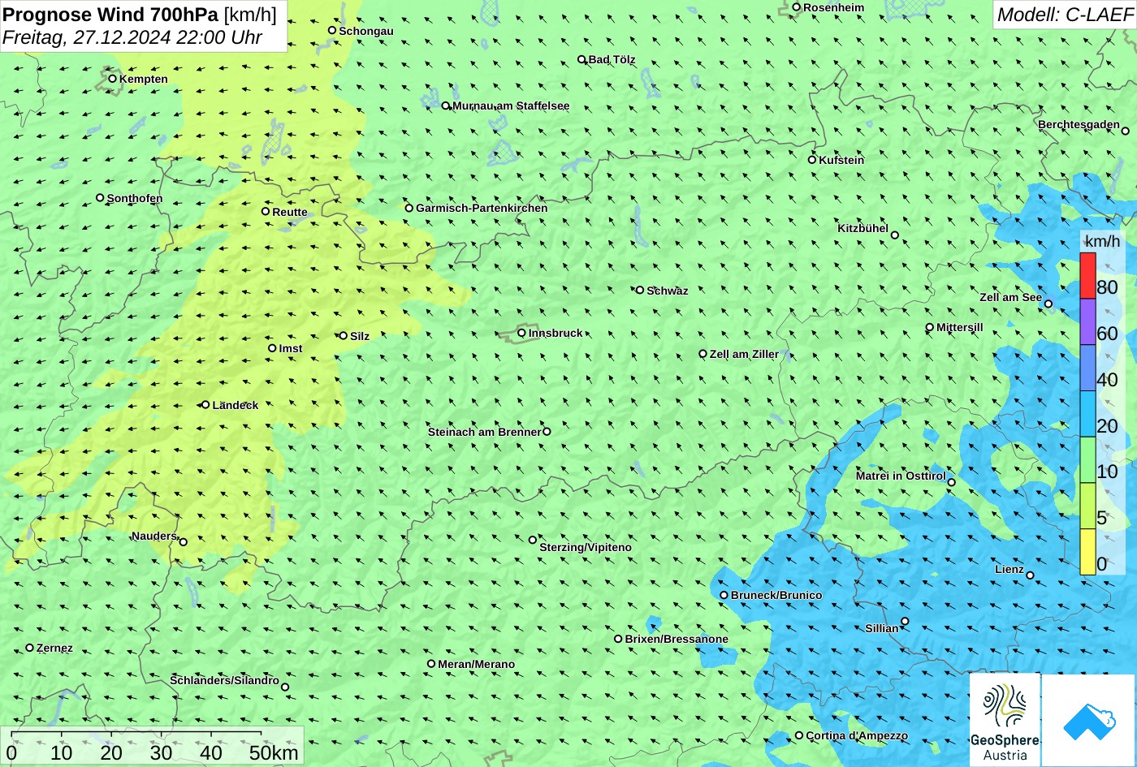
Task: Click the Landeck location dot
Action: [x=205, y=404]
